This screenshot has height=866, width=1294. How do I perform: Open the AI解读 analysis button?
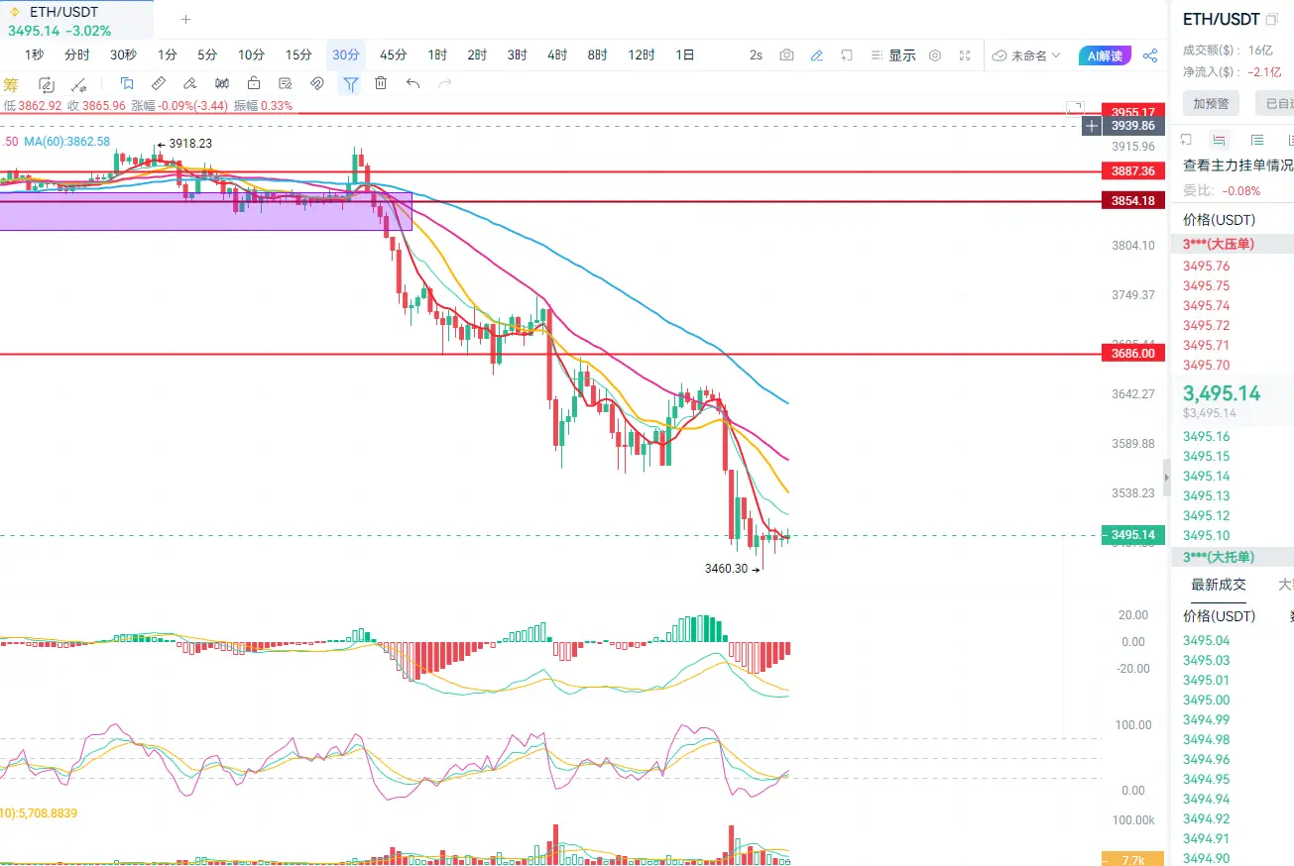1105,55
